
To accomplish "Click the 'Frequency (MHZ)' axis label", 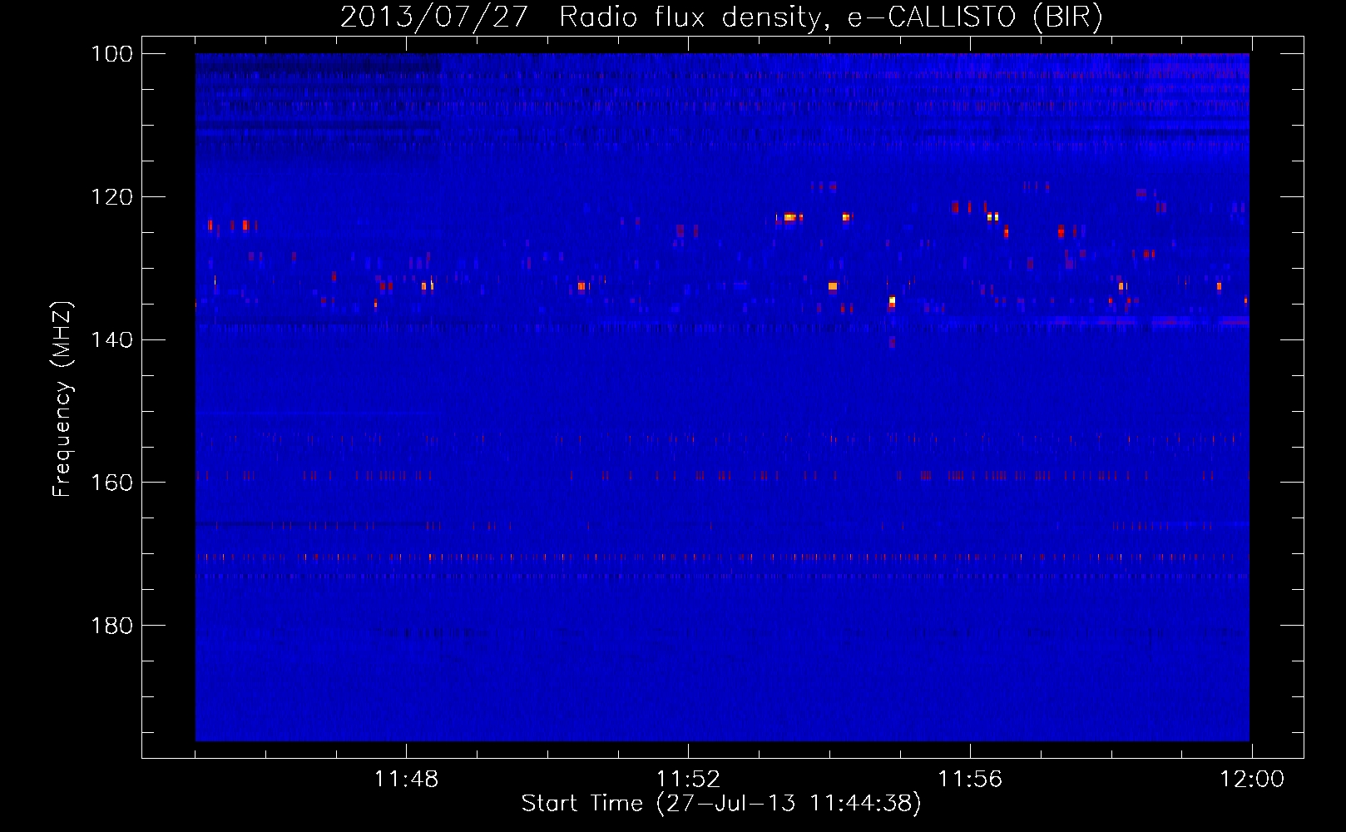I will [x=62, y=399].
